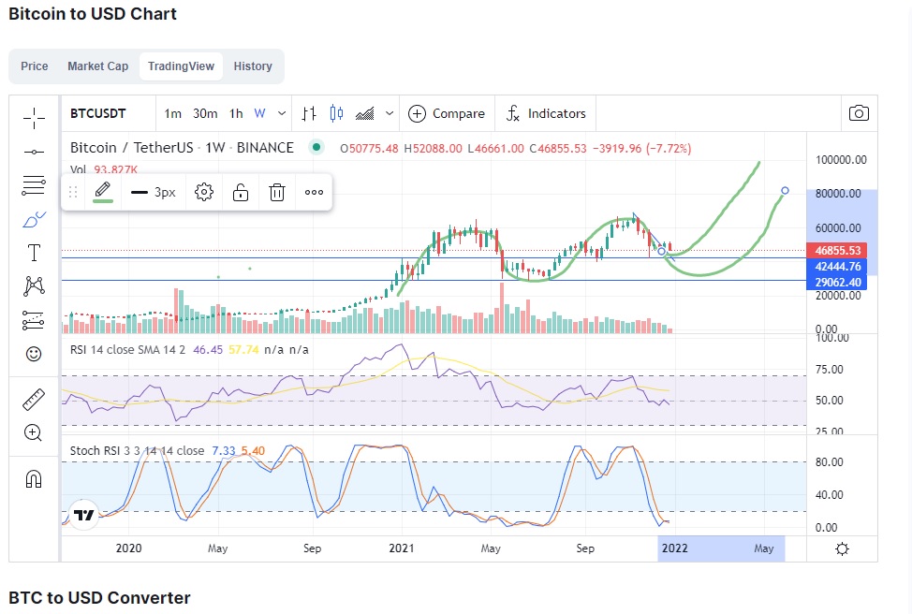Switch to the Market Cap tab

97,66
